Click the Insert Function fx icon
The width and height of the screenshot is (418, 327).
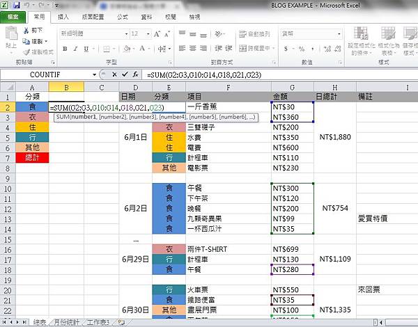135,74
